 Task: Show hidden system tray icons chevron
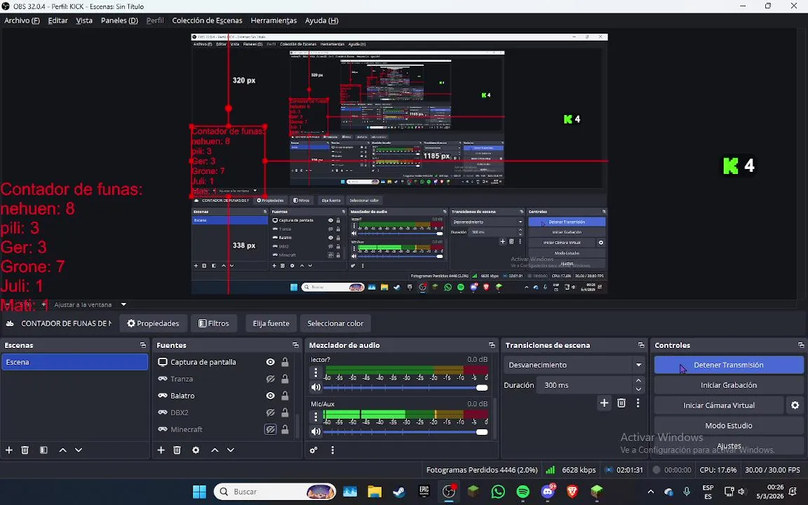[650, 492]
